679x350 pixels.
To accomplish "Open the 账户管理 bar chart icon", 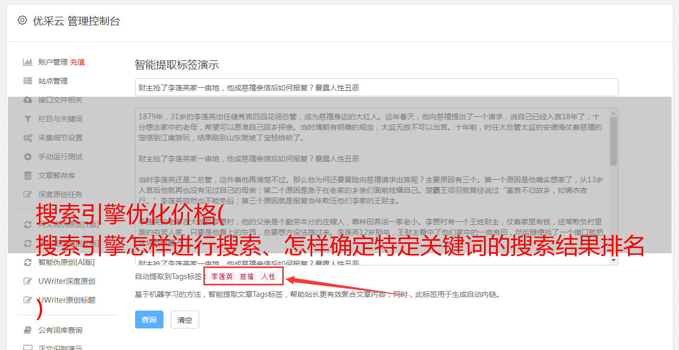I will (28, 62).
